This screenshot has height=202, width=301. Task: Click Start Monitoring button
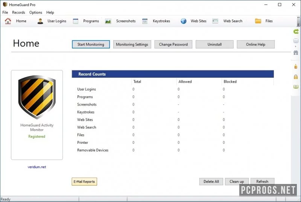click(91, 44)
